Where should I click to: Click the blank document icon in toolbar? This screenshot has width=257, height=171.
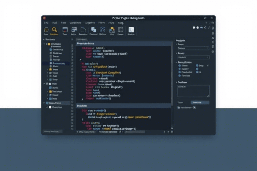83,30
